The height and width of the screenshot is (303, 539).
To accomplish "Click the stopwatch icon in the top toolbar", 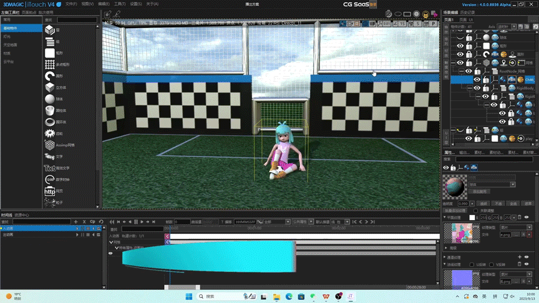I will pyautogui.click(x=389, y=14).
